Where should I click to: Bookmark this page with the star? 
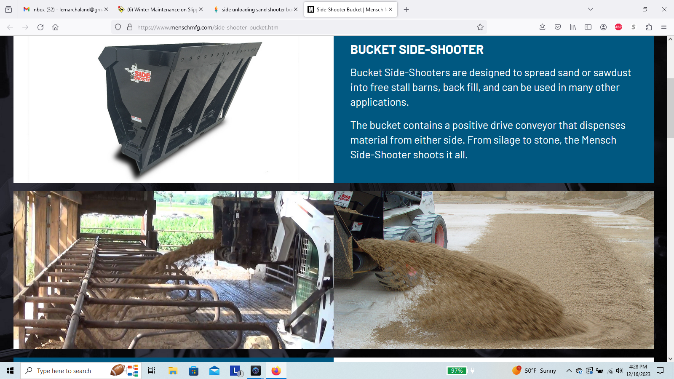tap(480, 27)
